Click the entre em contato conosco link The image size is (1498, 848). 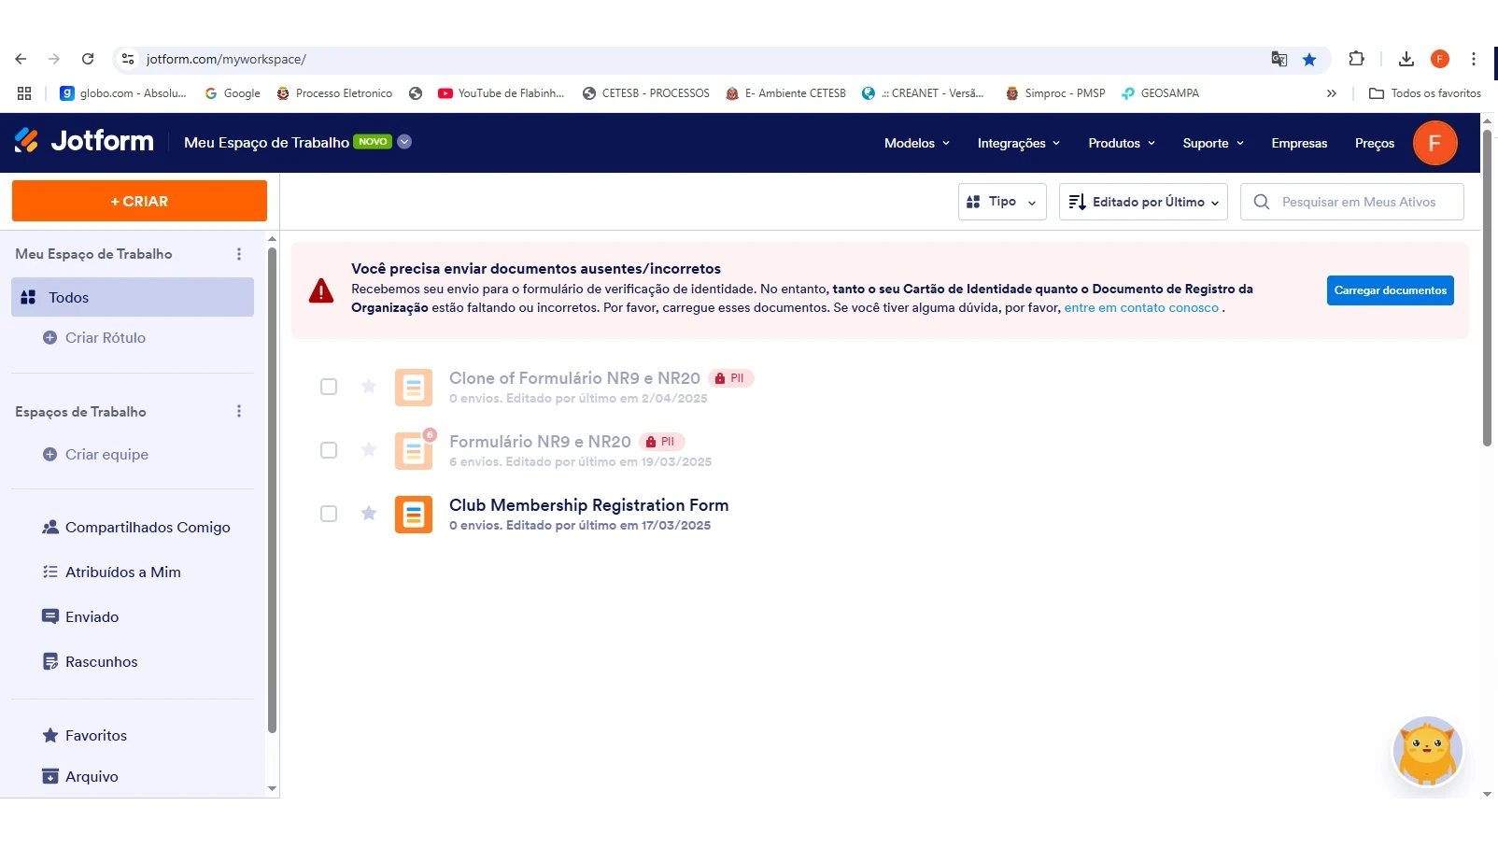[x=1140, y=307]
